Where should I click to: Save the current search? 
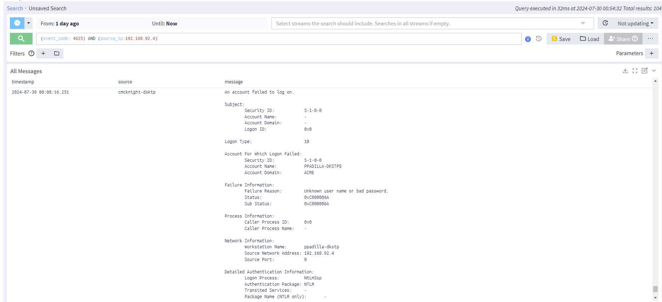coord(561,39)
